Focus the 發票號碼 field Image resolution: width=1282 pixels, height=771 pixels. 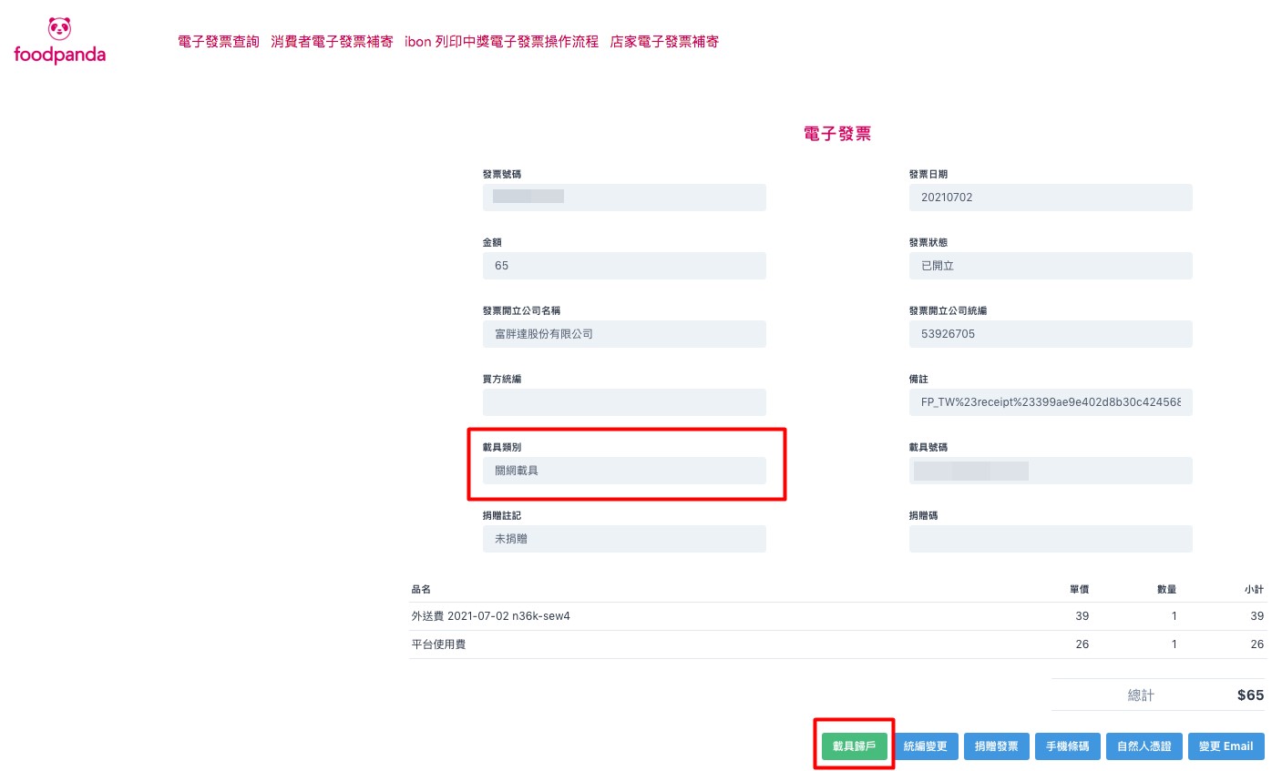pos(624,198)
